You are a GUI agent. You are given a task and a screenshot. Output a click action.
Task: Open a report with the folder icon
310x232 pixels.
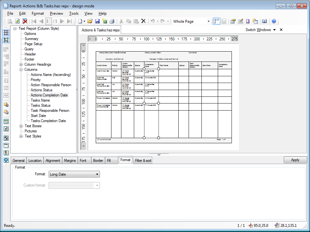pos(90,21)
